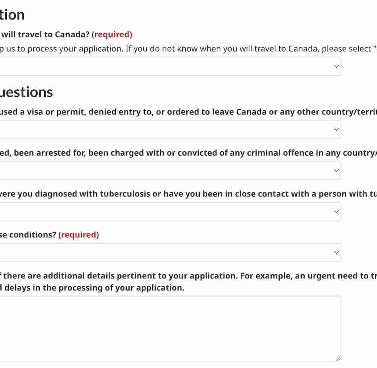The width and height of the screenshot is (377, 368).
Task: Click the text area resize handle
Action: click(x=338, y=359)
